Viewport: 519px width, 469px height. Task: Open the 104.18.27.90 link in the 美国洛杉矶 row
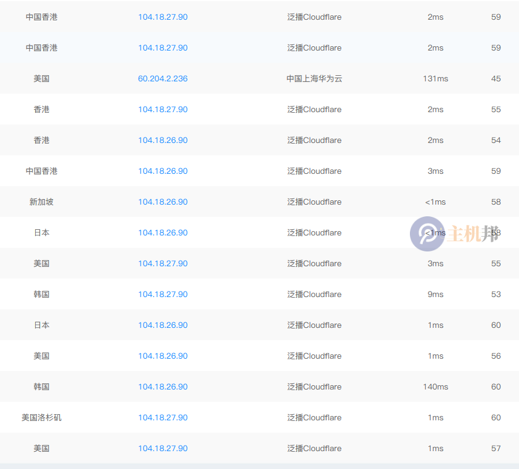click(x=163, y=418)
